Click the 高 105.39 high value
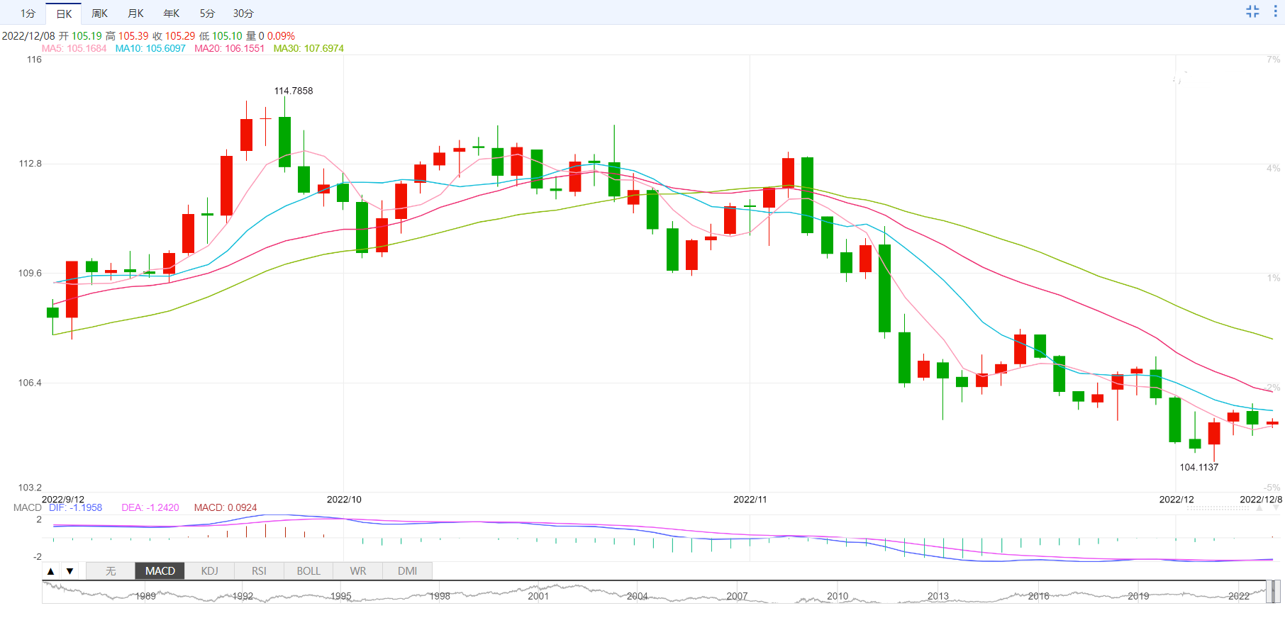Screen dimensions: 1285x630 (127, 35)
